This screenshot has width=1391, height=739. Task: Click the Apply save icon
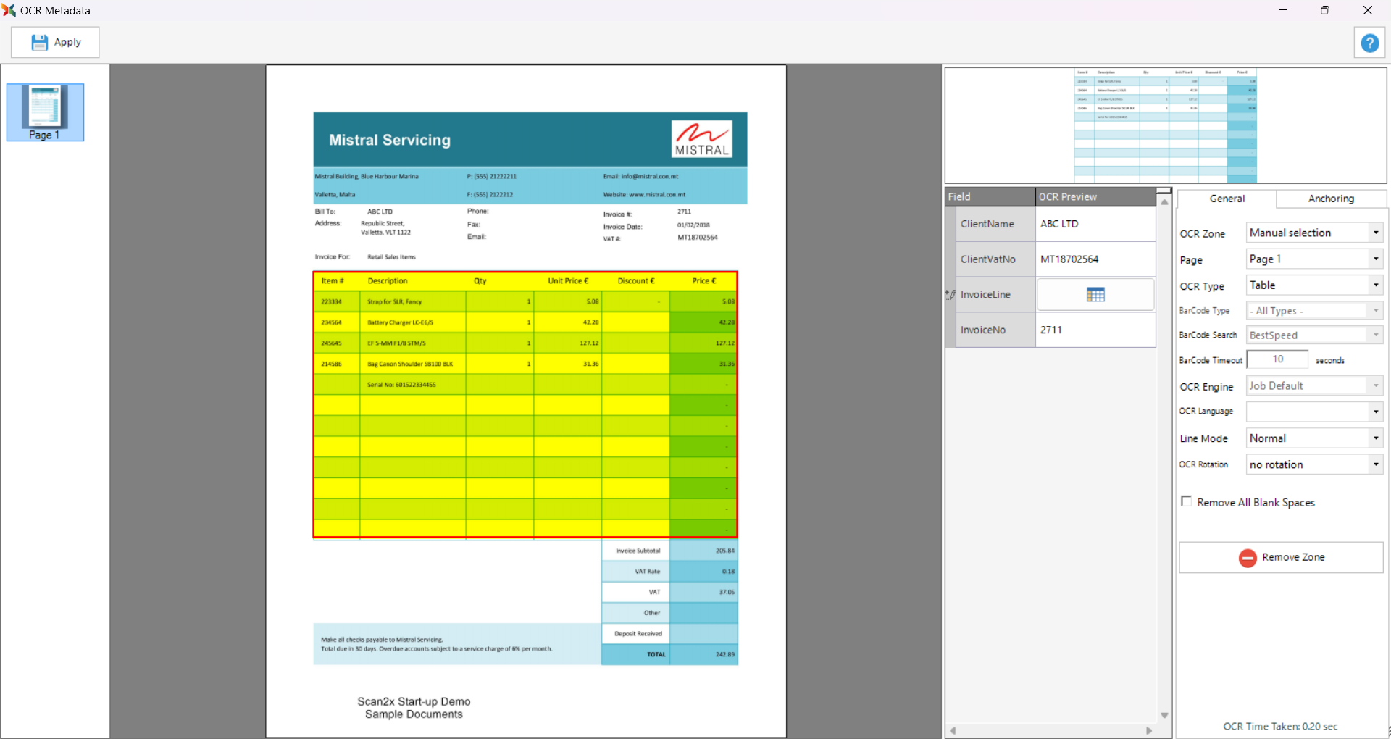(x=39, y=43)
